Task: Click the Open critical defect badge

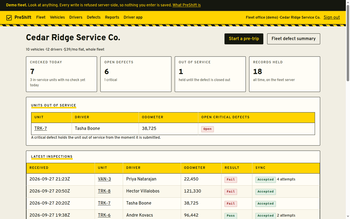Action: coord(208,129)
